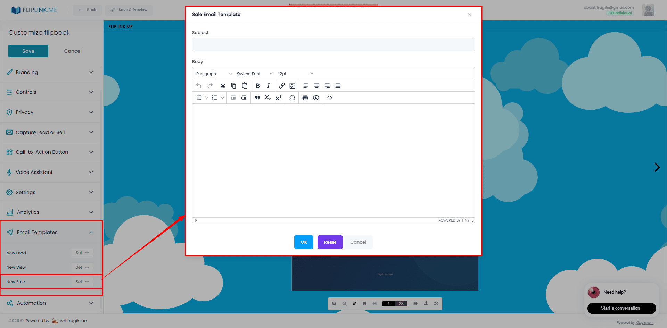Toggle italic formatting in the editor
Screen dimensions: 667x328
[268, 85]
